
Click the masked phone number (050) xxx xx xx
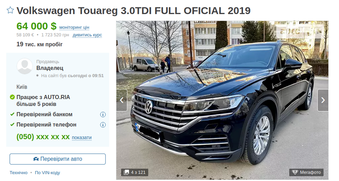click(43, 137)
